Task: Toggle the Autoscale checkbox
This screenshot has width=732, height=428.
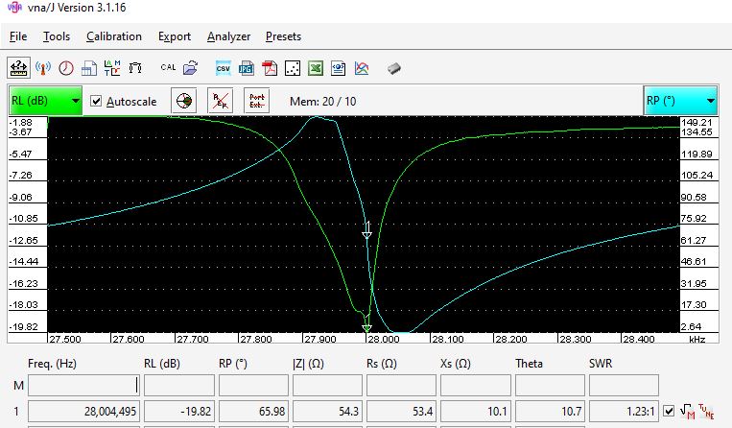Action: 96,102
